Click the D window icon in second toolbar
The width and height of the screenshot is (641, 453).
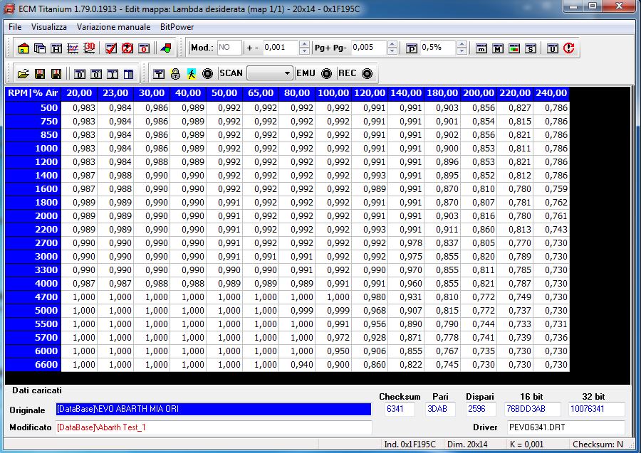click(x=80, y=74)
